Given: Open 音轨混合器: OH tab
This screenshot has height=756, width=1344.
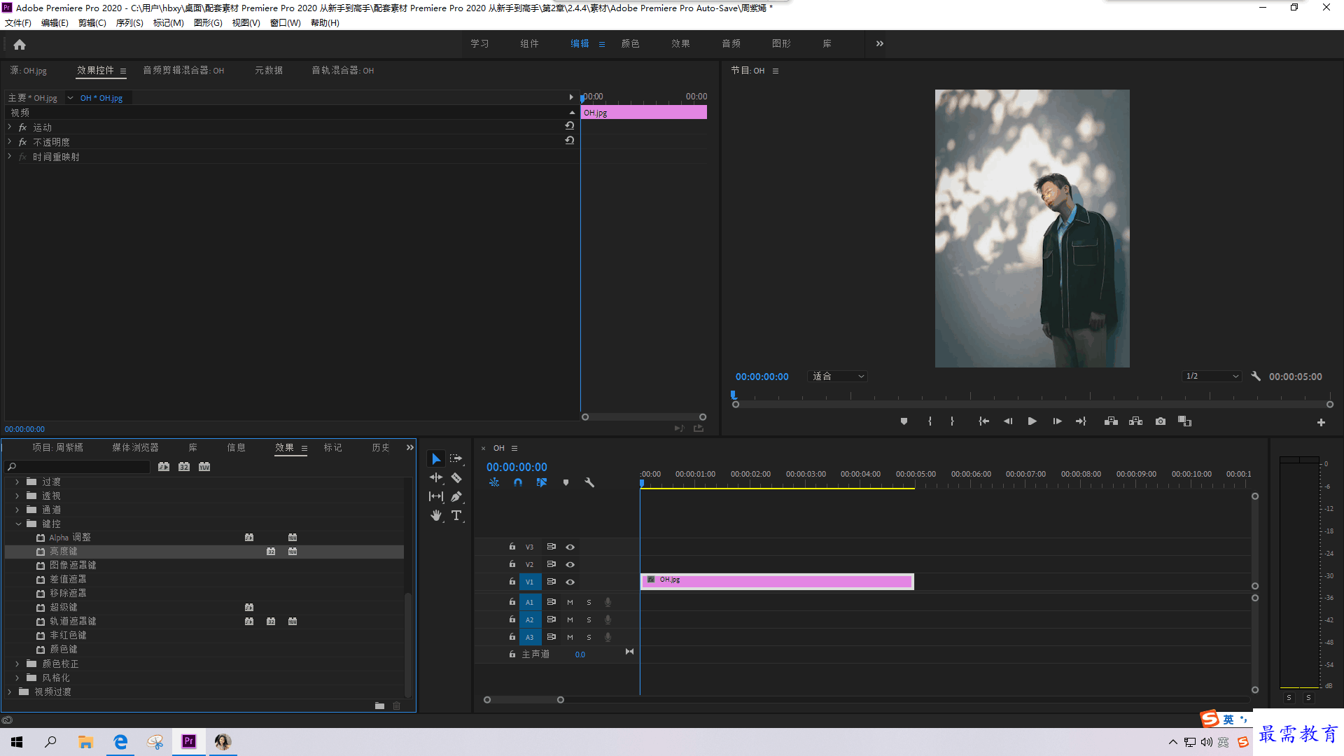Looking at the screenshot, I should tap(343, 71).
